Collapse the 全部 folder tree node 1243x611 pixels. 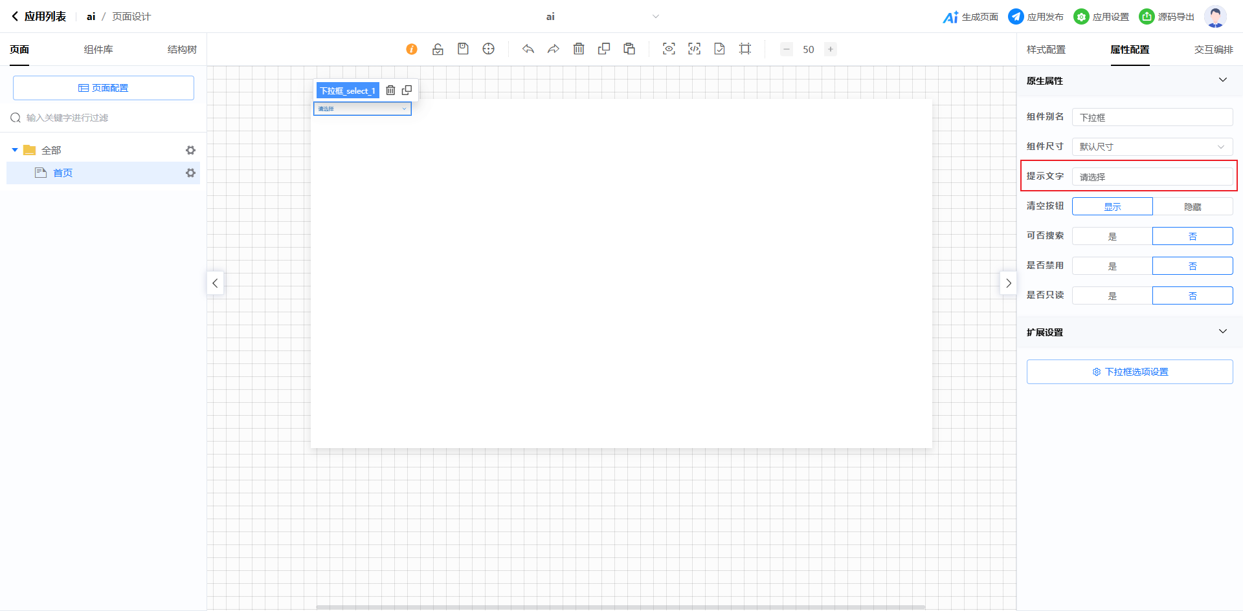tap(15, 150)
